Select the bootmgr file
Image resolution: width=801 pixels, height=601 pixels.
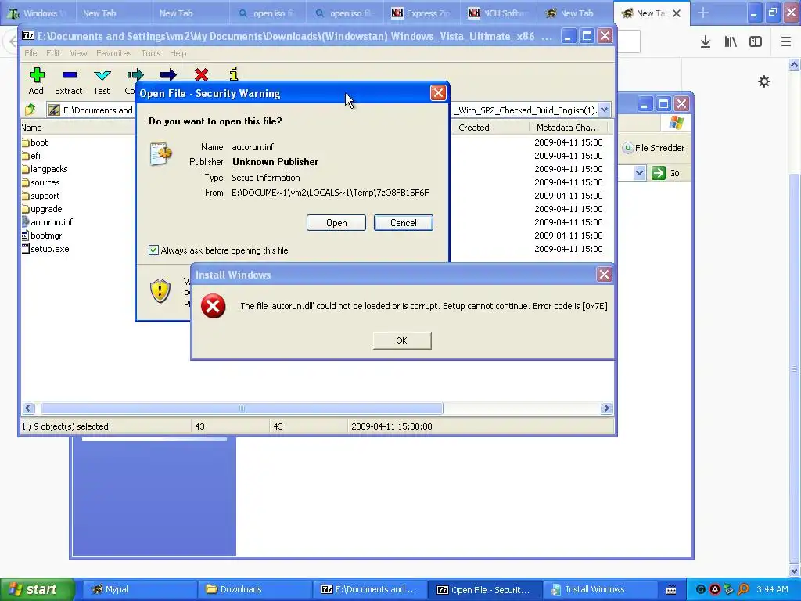pos(42,235)
